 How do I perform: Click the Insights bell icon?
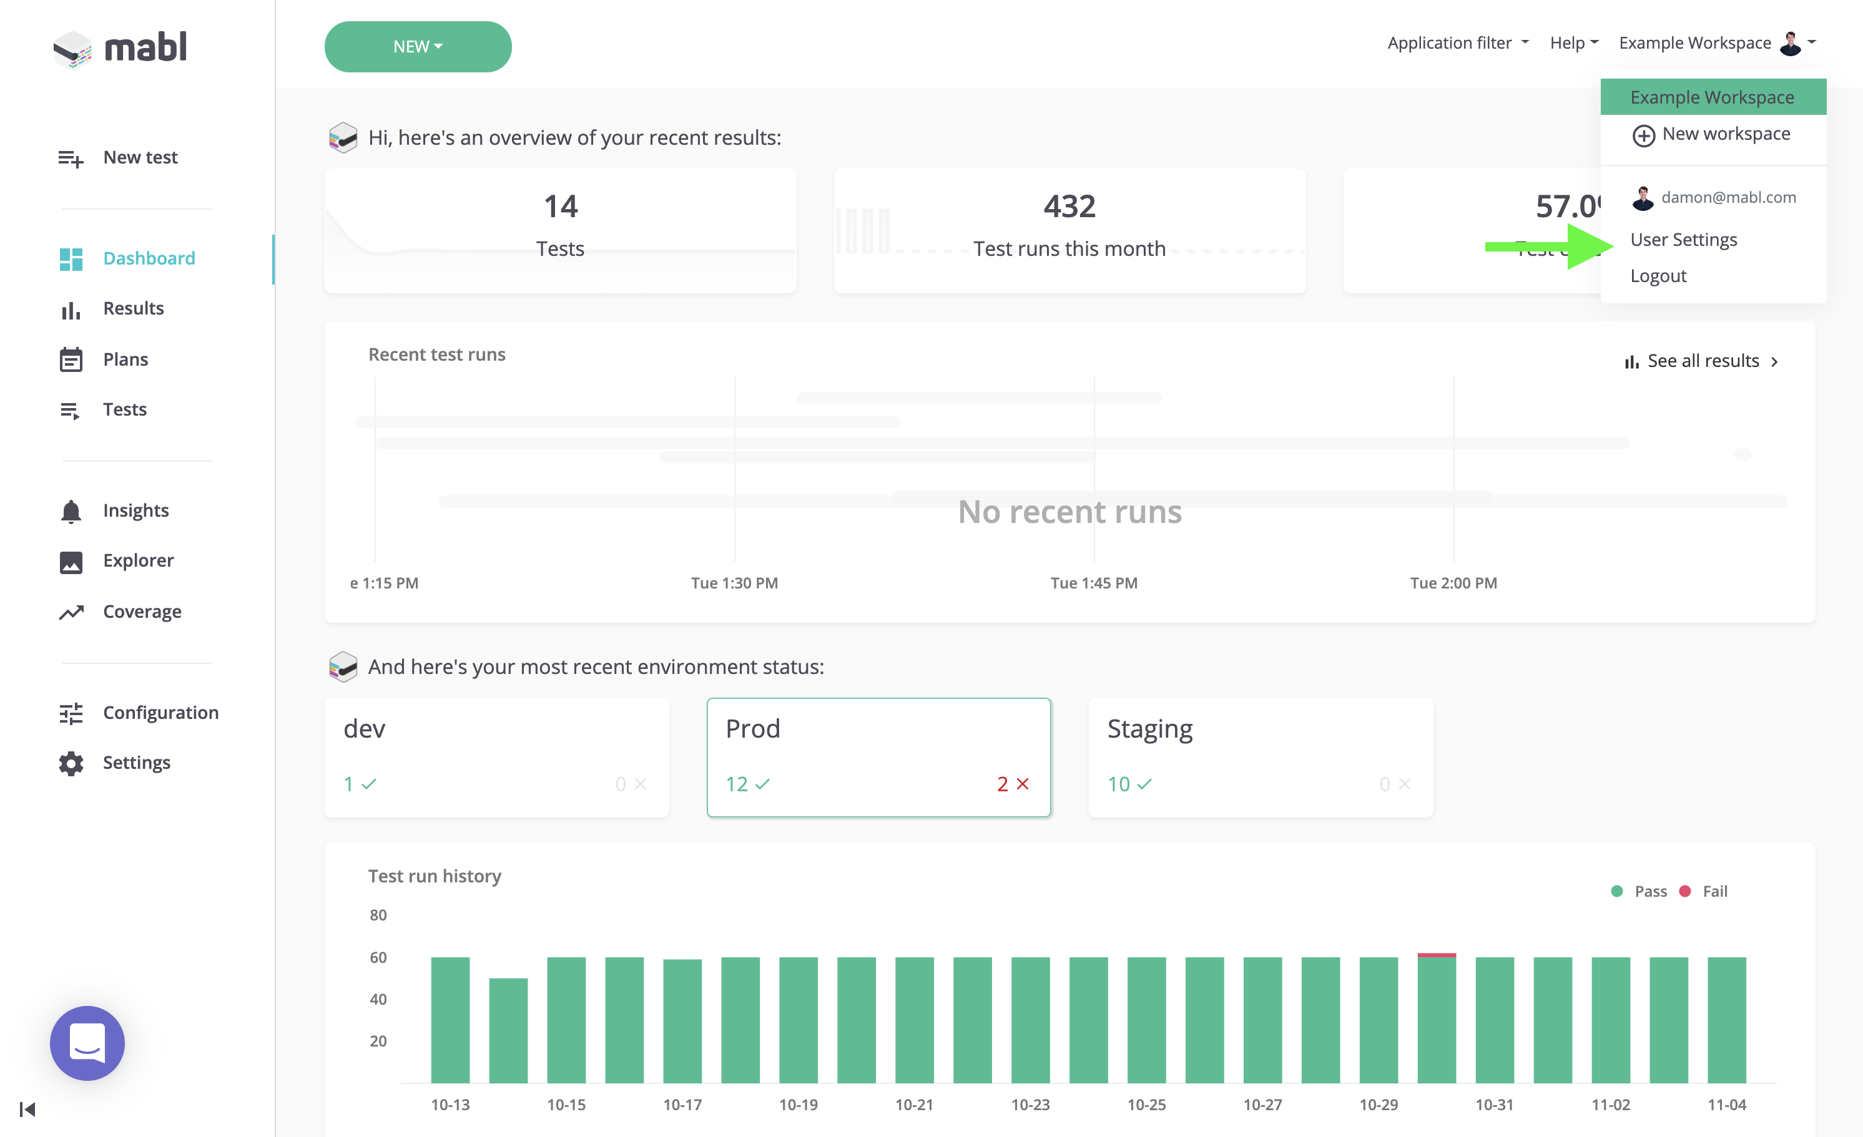(71, 511)
